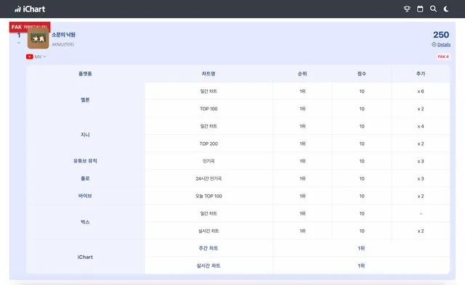The image size is (465, 285).
Task: Click the 실시간 차트 row under 벅스
Action: point(209,231)
